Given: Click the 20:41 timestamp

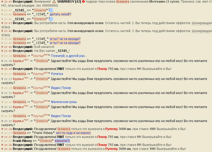Looking at the screenshot, I should (x=8, y=23).
